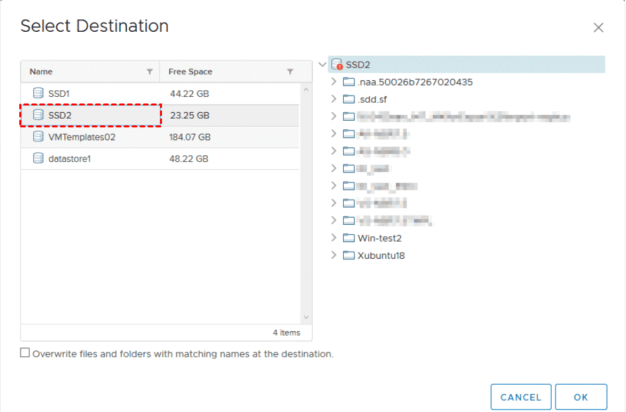The image size is (626, 412).
Task: Click the datastore1 database icon
Action: pos(38,159)
